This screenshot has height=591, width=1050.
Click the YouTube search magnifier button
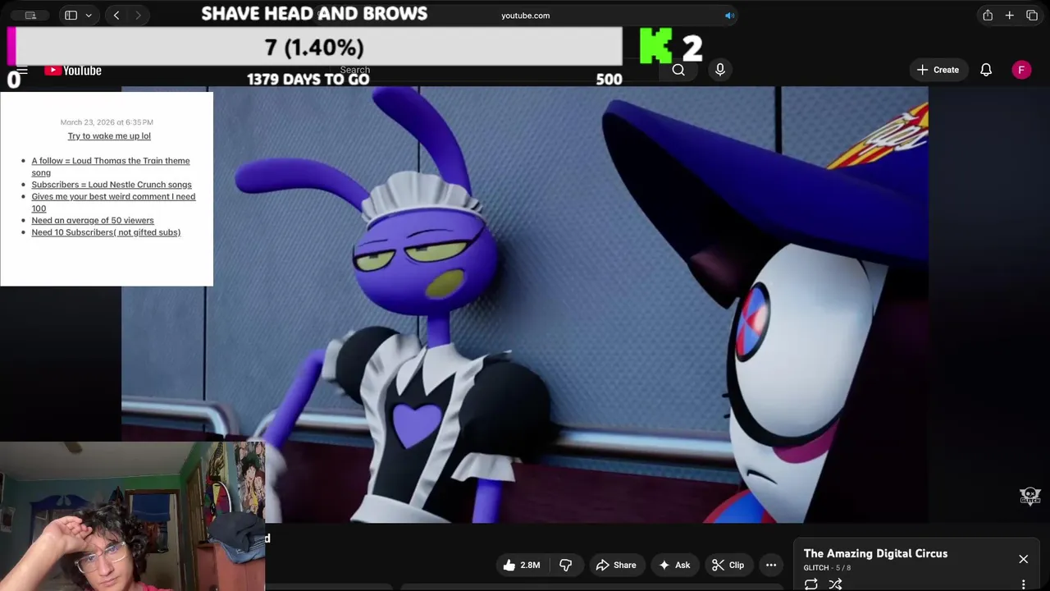678,70
